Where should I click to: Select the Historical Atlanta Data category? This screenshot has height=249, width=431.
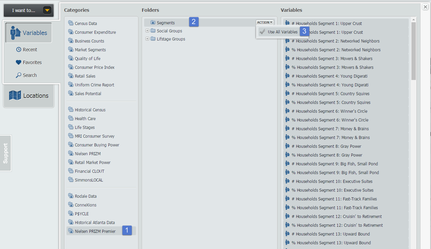coord(95,222)
